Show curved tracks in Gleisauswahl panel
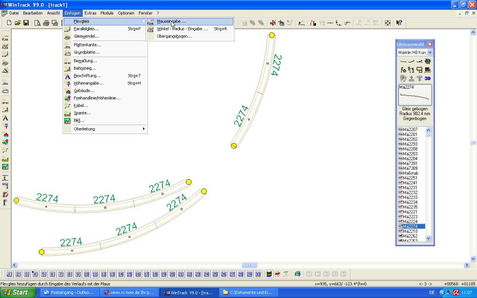Image resolution: width=477 pixels, height=298 pixels. (411, 61)
